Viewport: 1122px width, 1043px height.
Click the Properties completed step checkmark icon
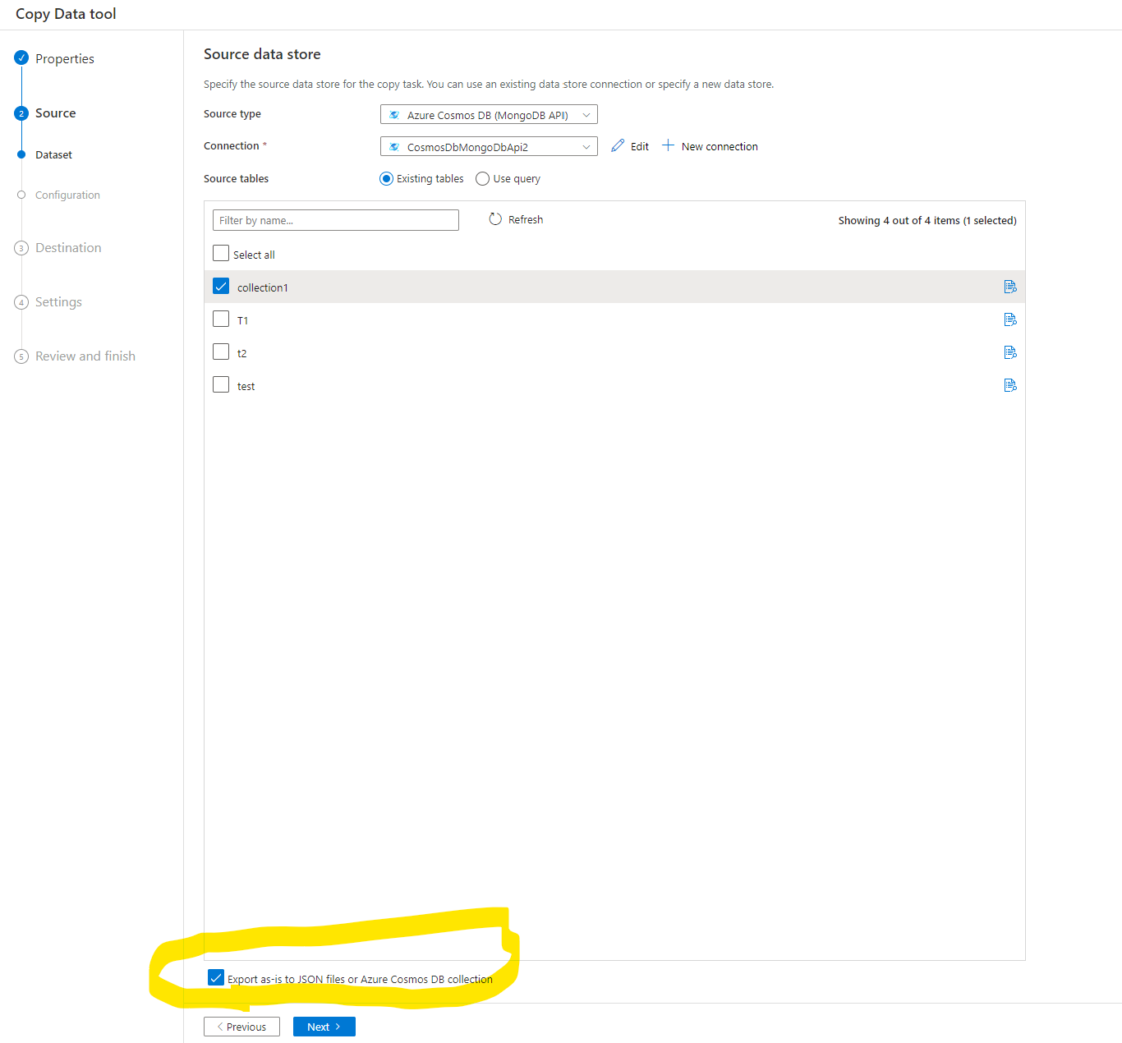click(21, 57)
